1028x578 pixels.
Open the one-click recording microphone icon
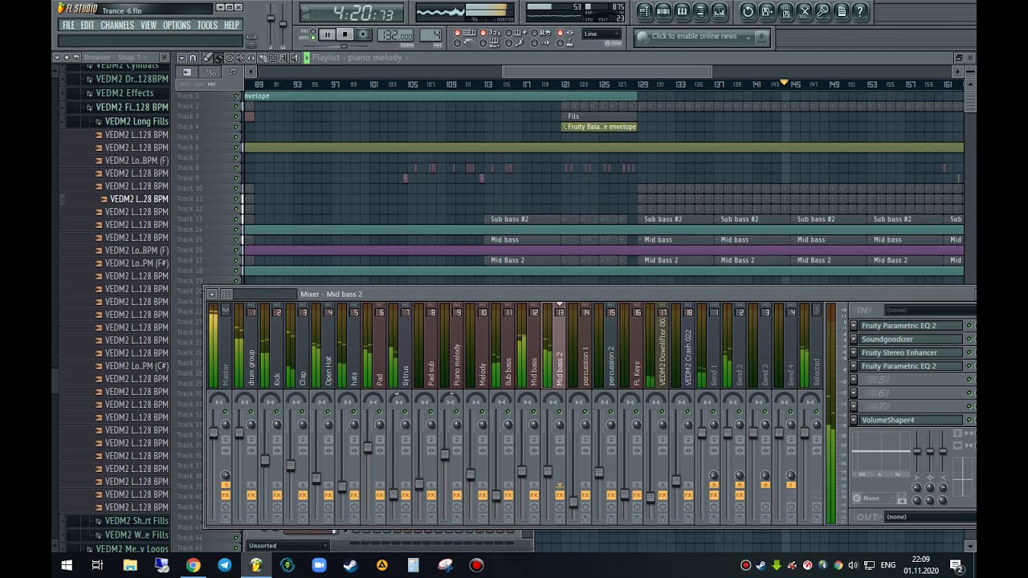(823, 11)
